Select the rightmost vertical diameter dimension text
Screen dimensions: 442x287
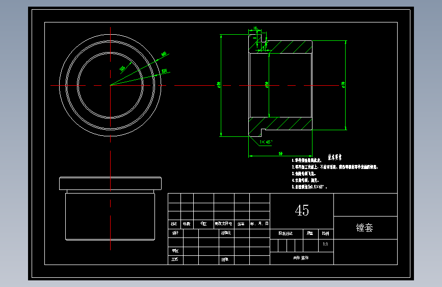click(343, 85)
